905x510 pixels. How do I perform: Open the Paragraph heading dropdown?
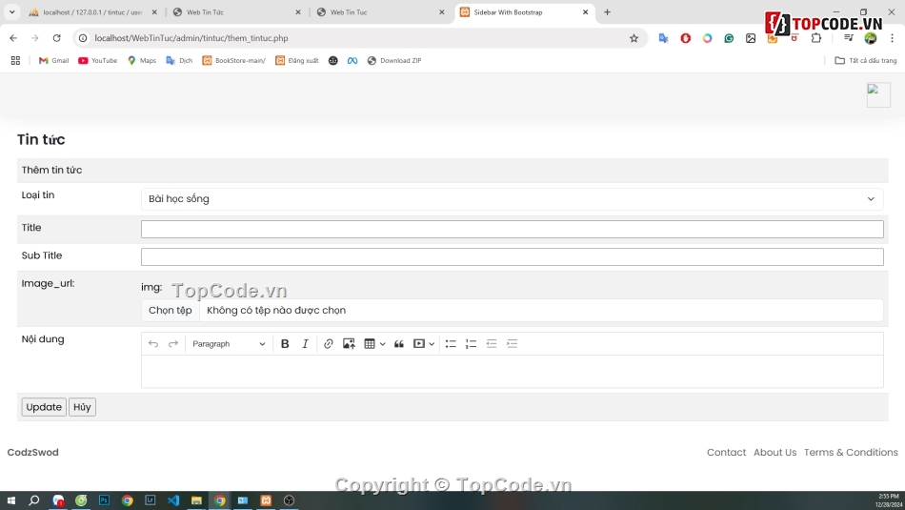(x=229, y=344)
